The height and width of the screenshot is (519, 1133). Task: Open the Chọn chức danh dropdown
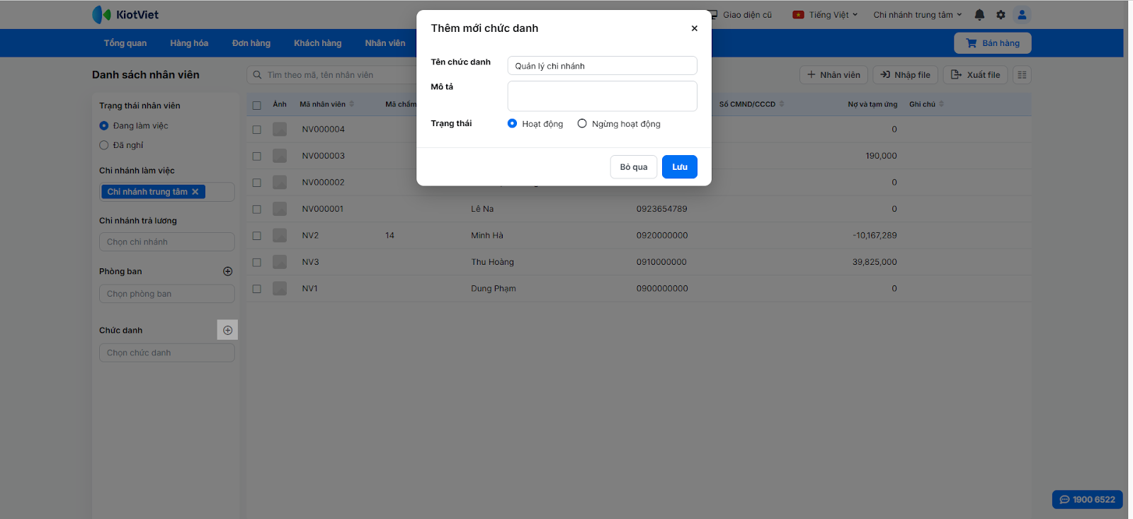coord(167,353)
